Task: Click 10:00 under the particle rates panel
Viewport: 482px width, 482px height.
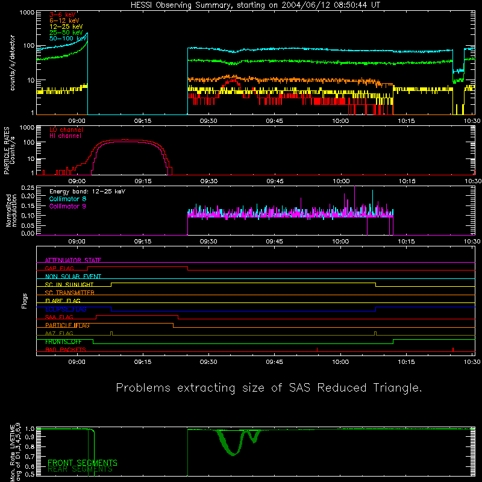Action: coord(341,181)
